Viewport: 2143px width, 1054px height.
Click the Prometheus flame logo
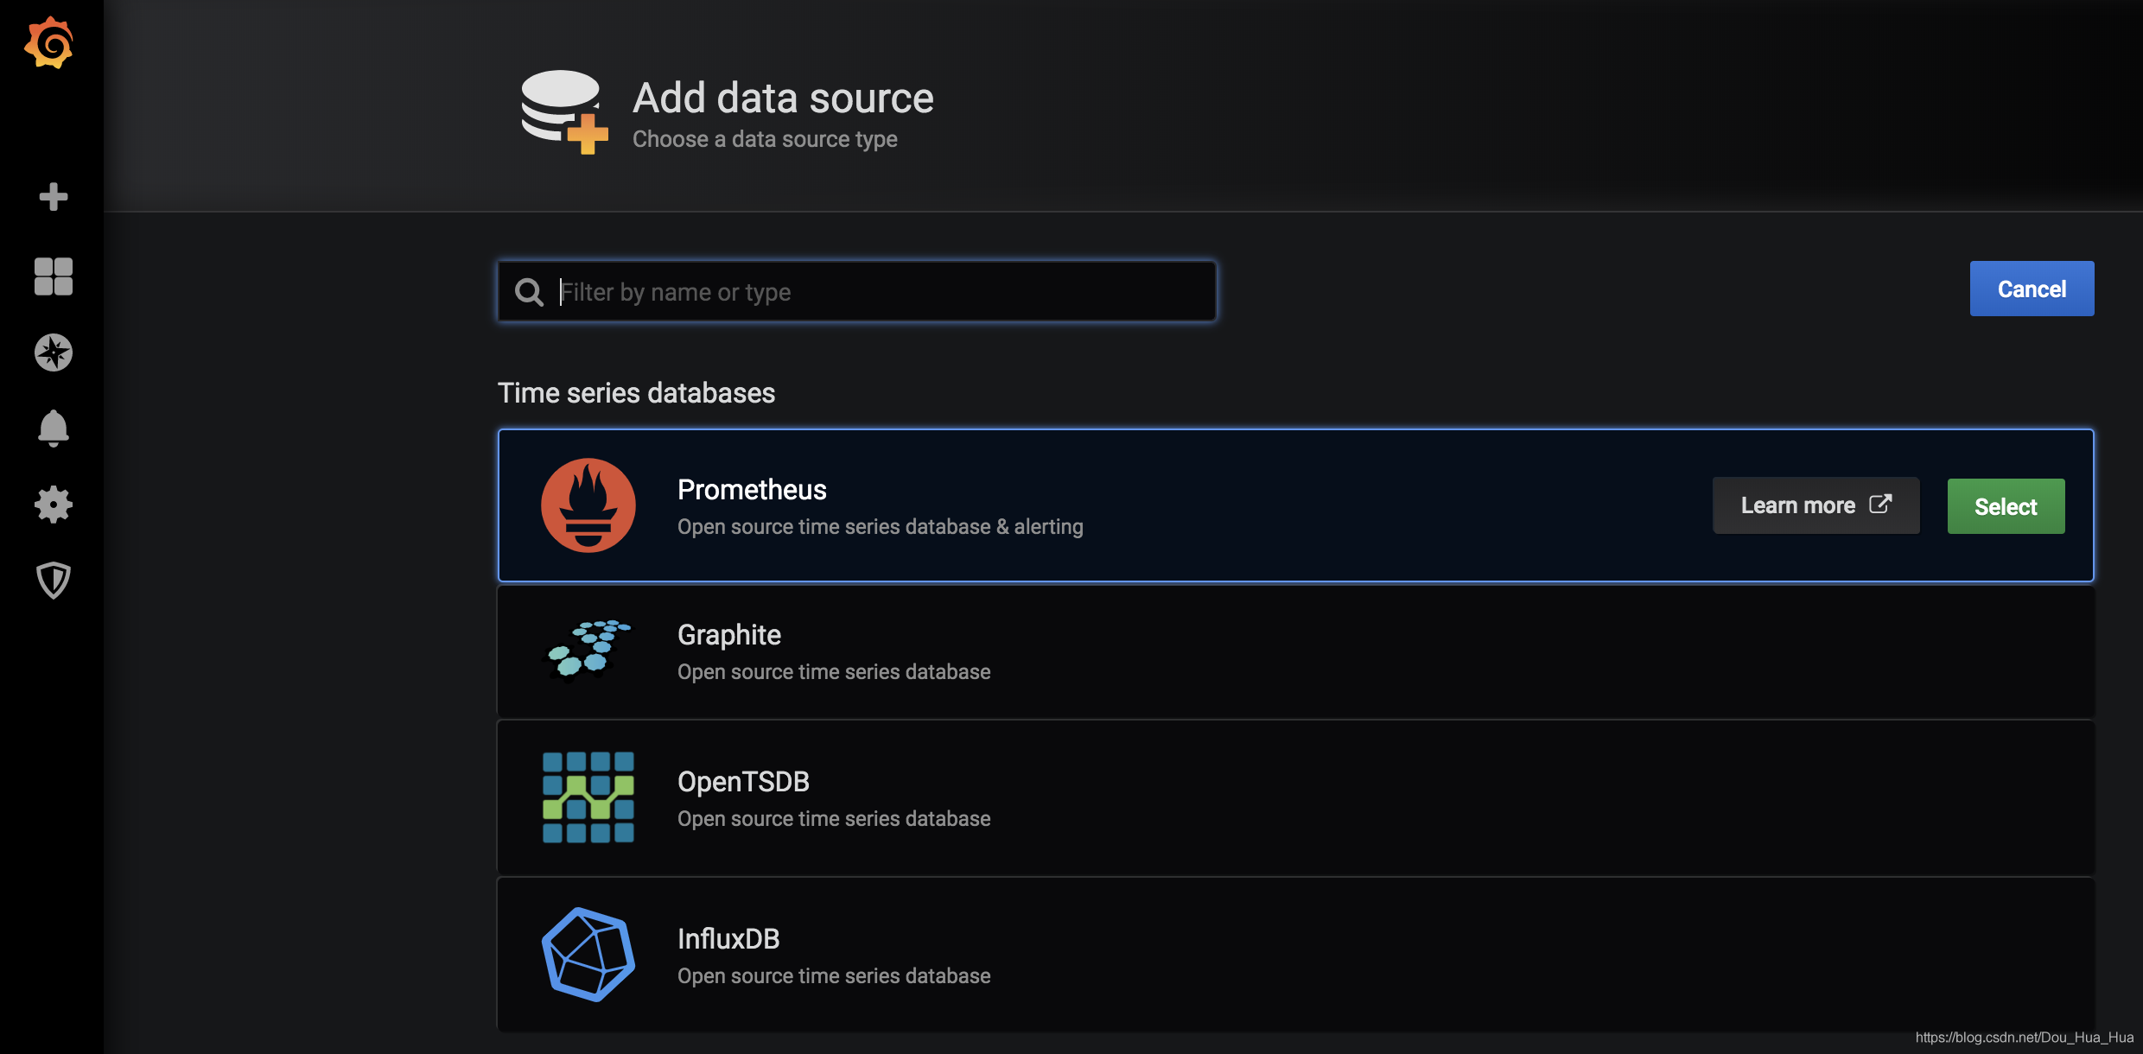coord(588,505)
